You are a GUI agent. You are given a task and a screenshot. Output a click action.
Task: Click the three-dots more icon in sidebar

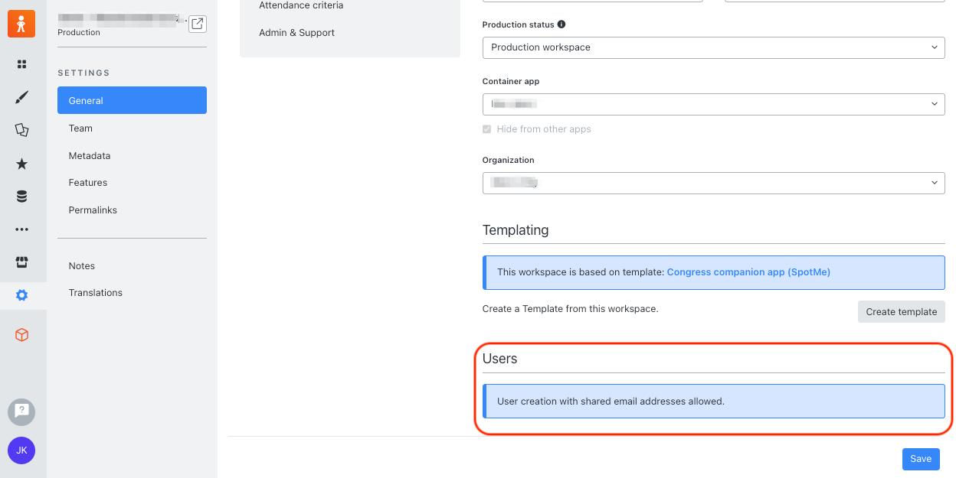click(x=22, y=229)
